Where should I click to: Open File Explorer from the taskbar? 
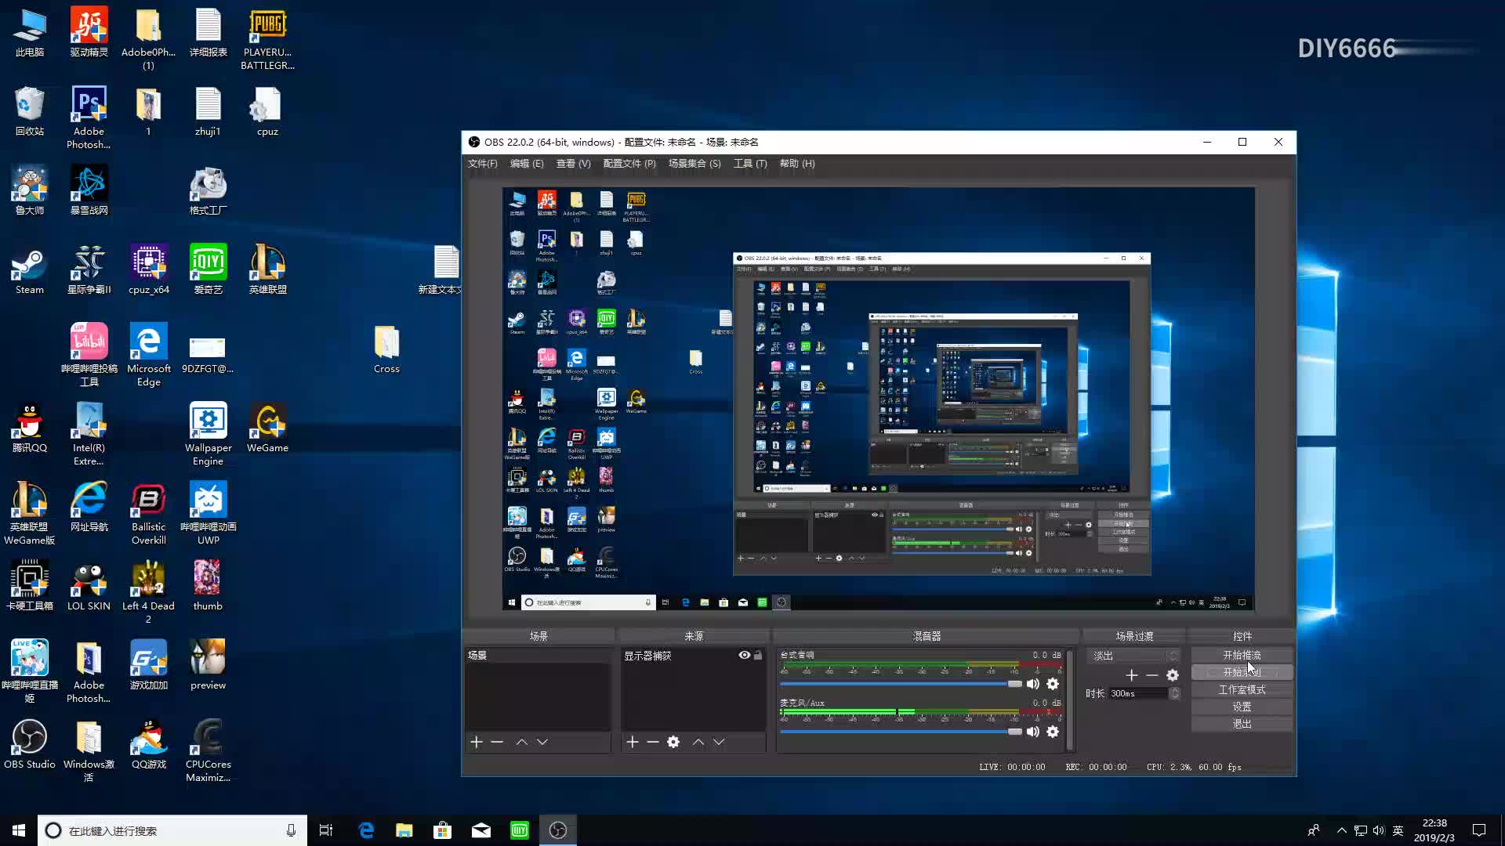404,830
